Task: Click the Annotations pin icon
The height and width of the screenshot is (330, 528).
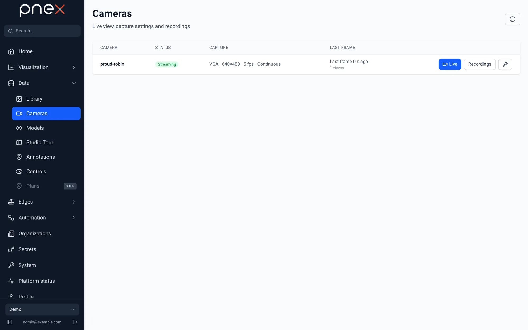Action: pos(19,157)
